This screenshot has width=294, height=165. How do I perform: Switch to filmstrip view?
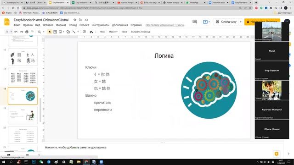click(9, 155)
